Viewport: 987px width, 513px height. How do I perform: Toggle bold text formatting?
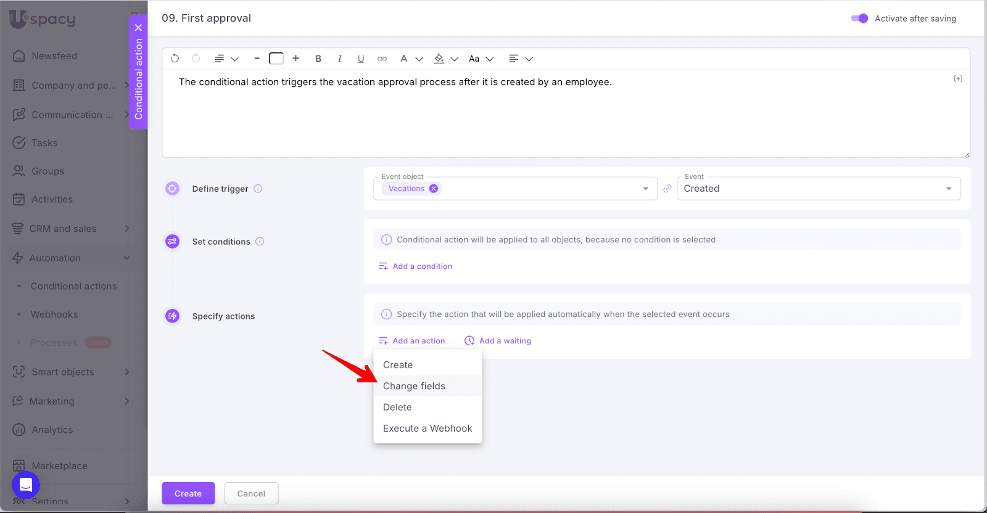318,59
